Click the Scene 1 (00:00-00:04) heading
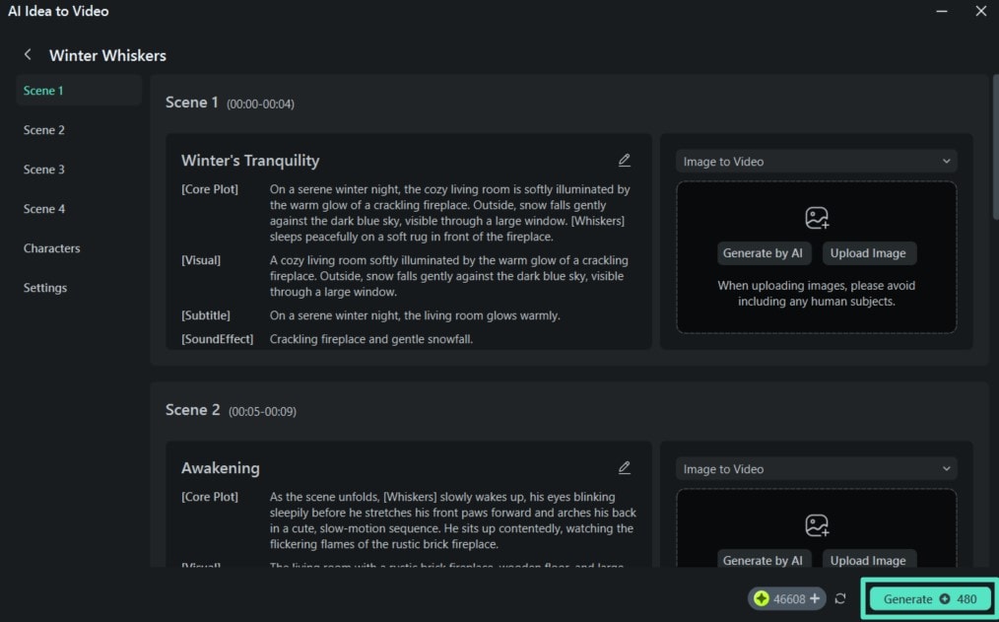 tap(230, 103)
